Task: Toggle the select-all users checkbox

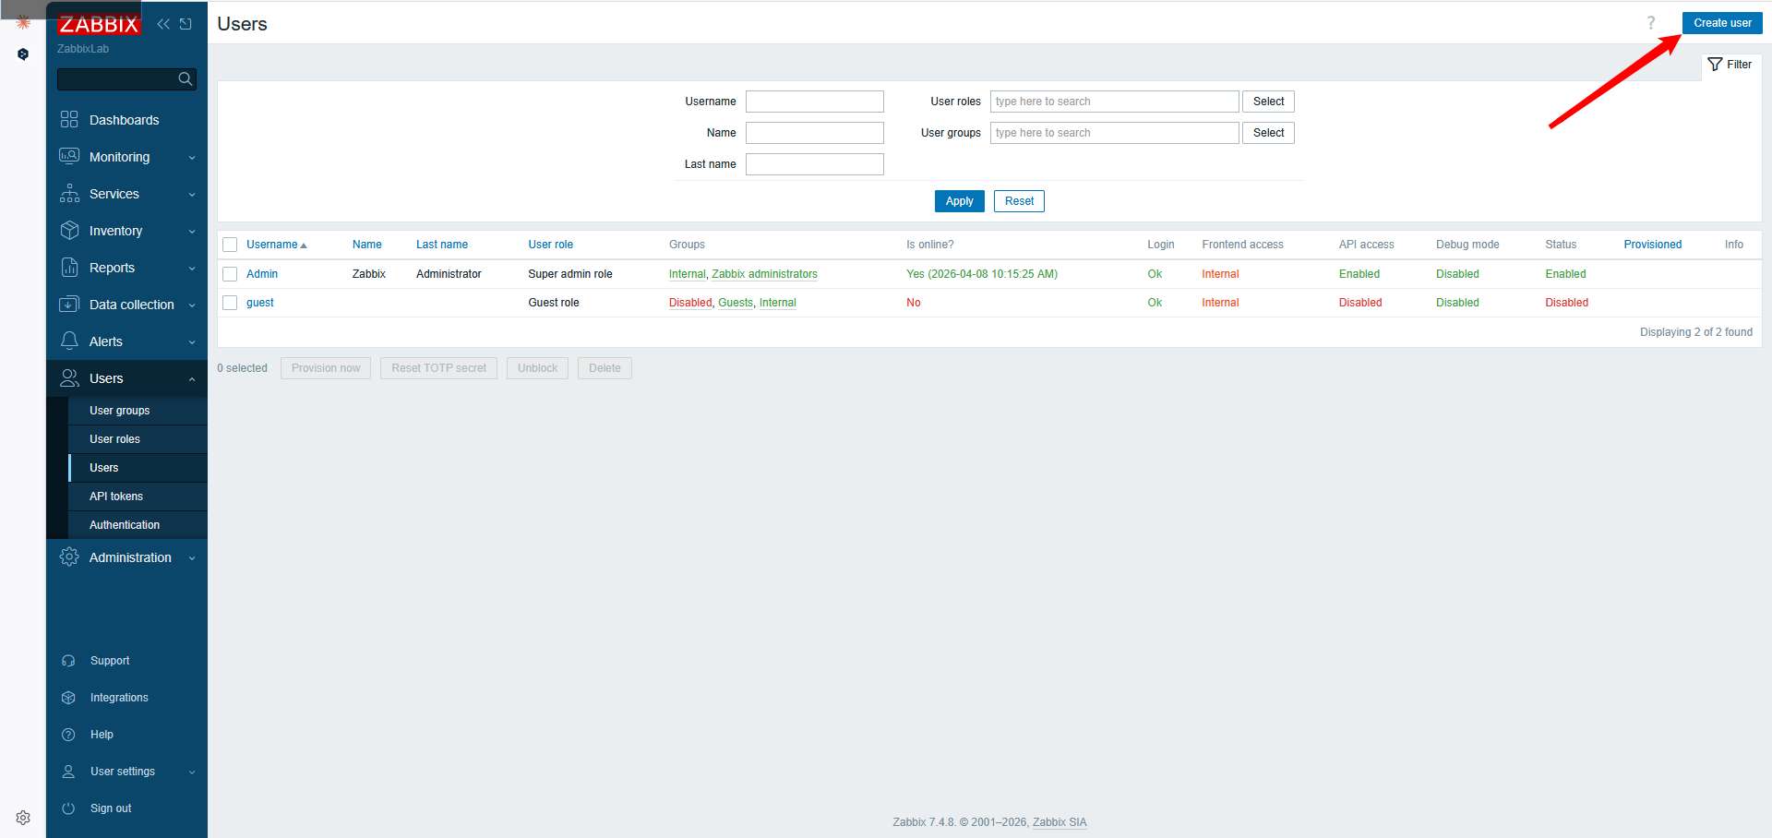Action: pos(230,245)
